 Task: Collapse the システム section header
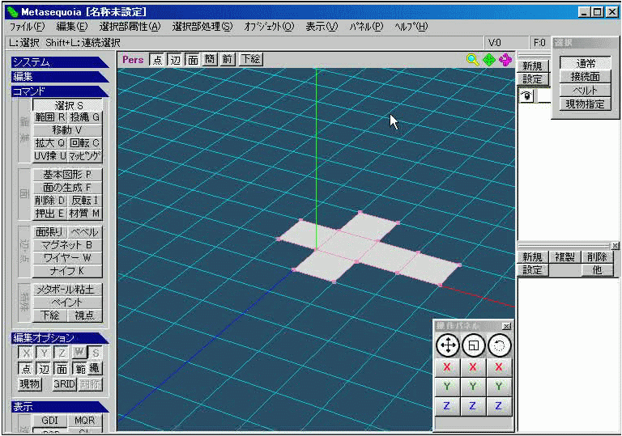point(59,62)
